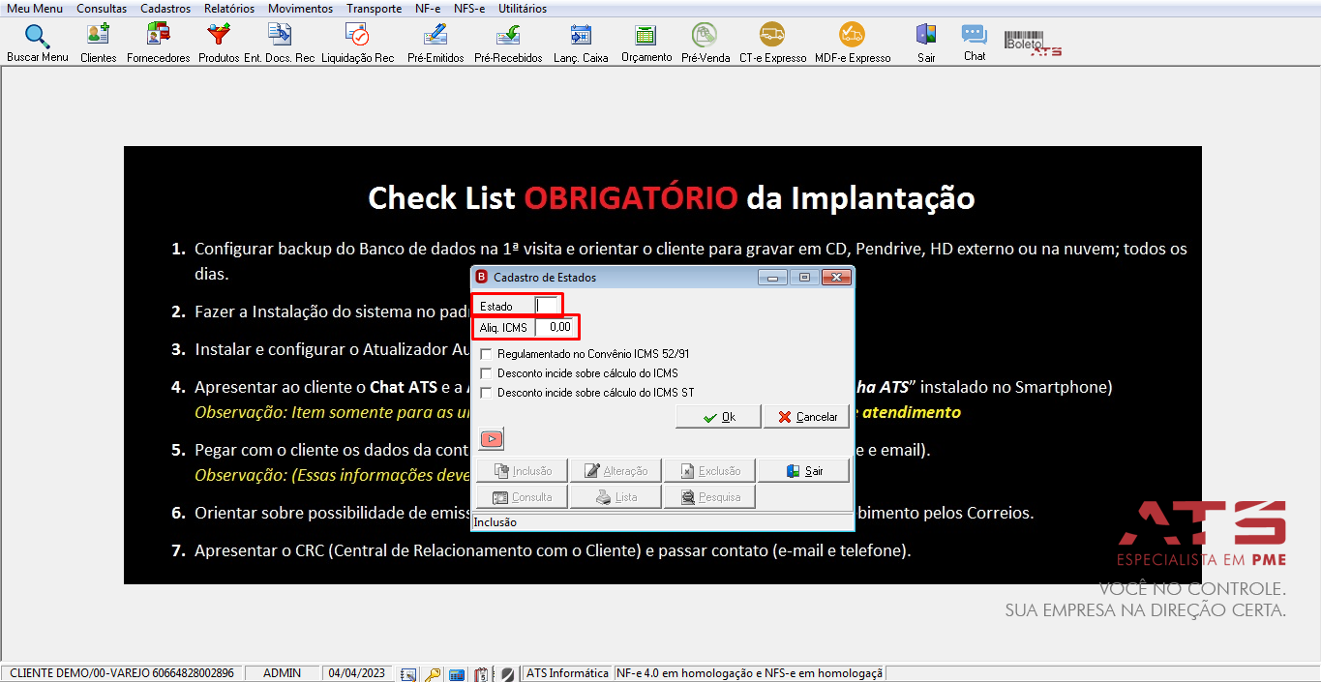The width and height of the screenshot is (1321, 682).
Task: Click the Exclusão button
Action: tap(709, 471)
